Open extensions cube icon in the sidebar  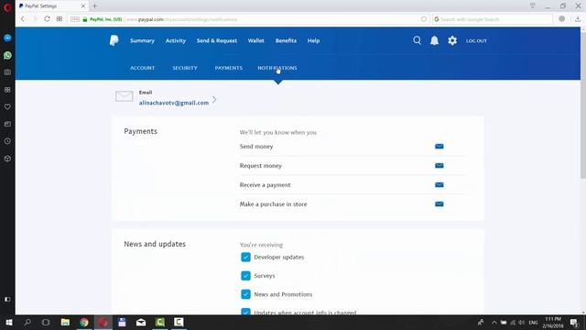tap(7, 159)
